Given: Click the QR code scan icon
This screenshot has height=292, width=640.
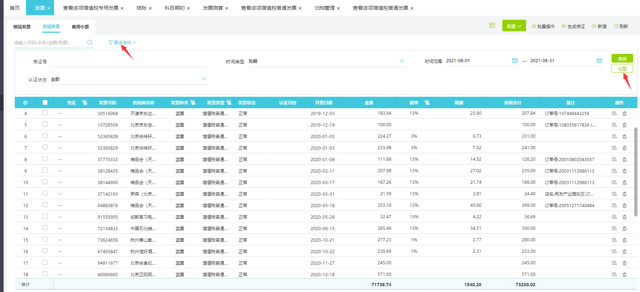Looking at the screenshot, I should click(x=492, y=26).
